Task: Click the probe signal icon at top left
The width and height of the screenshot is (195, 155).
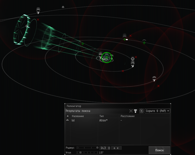Action: (38, 11)
